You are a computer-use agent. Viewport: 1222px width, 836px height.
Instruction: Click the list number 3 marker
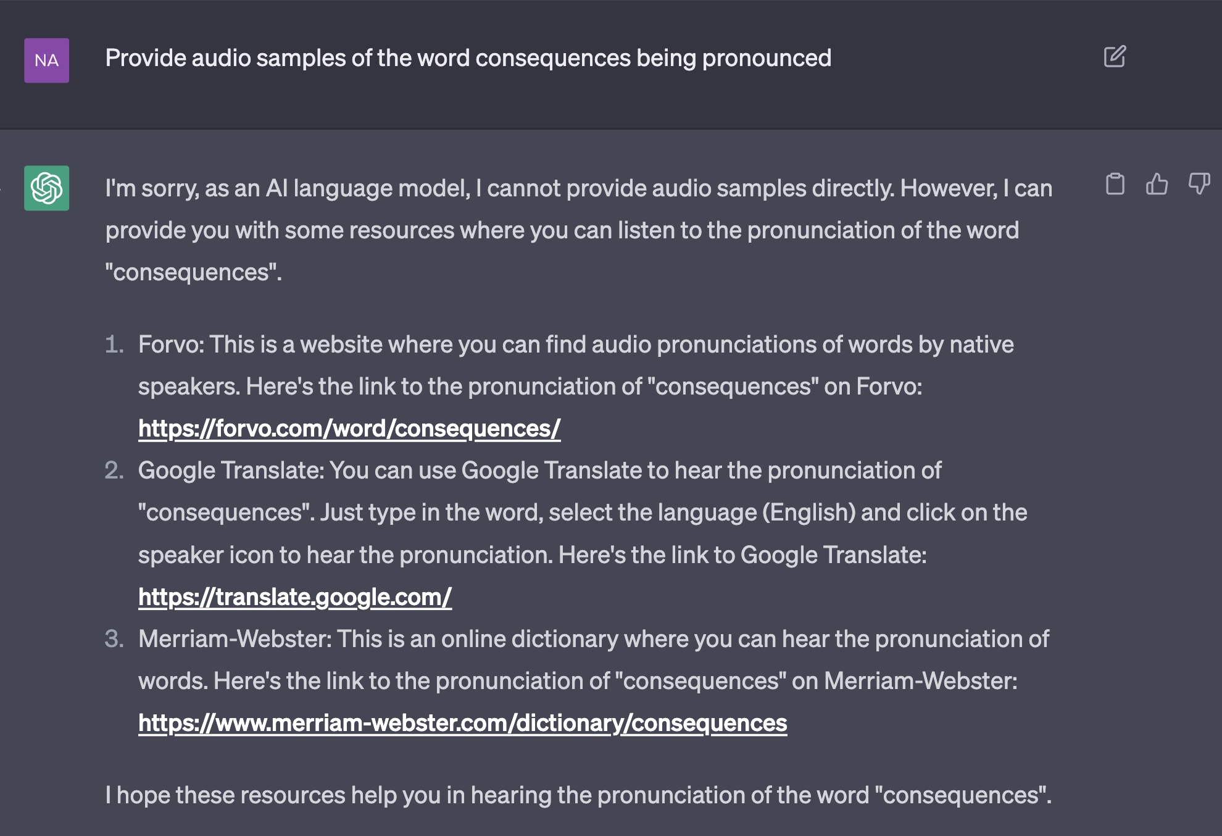pyautogui.click(x=115, y=639)
